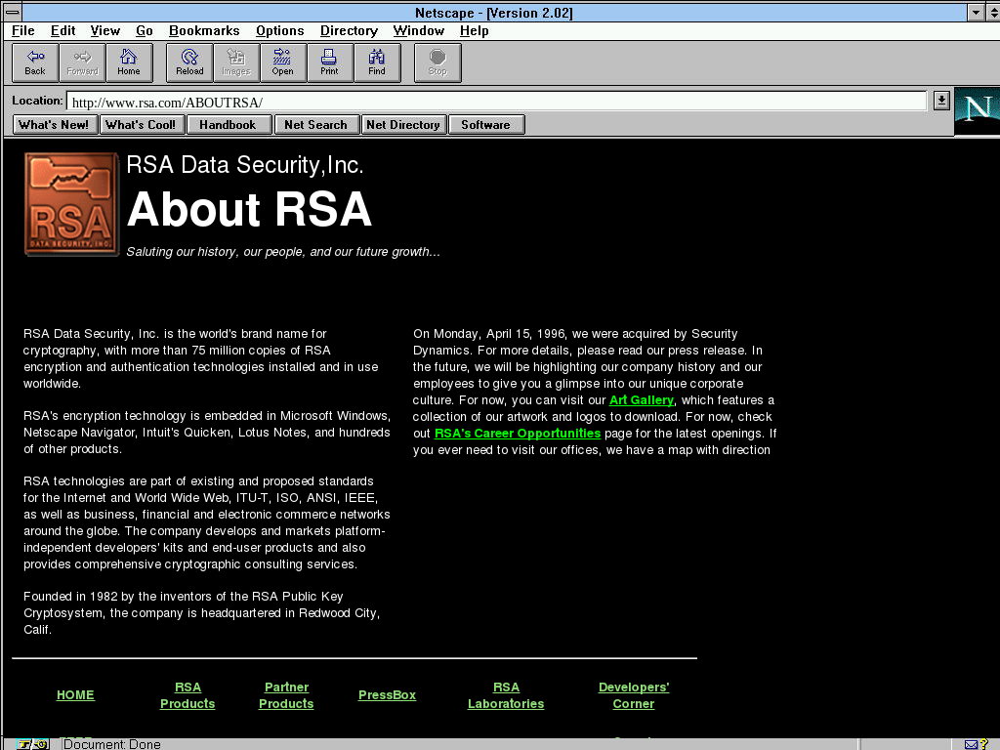Select the Directory menu
Image resolution: width=1000 pixels, height=750 pixels.
click(349, 31)
